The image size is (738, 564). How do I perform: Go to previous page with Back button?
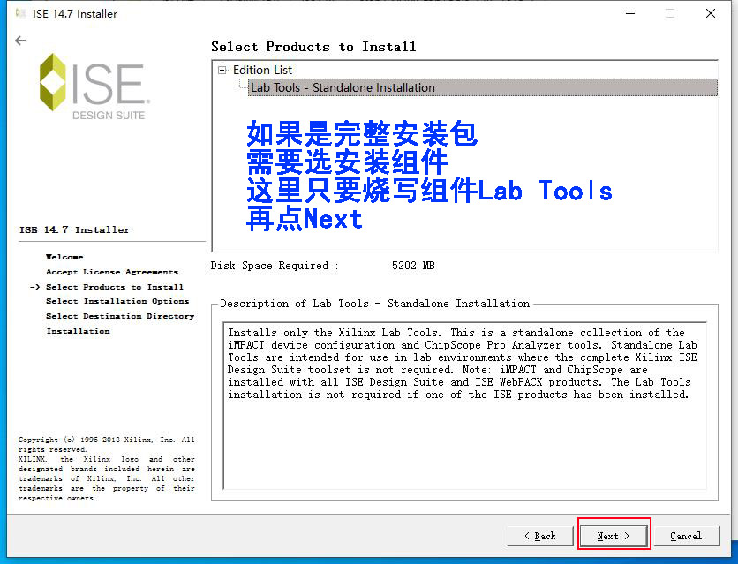tap(539, 536)
